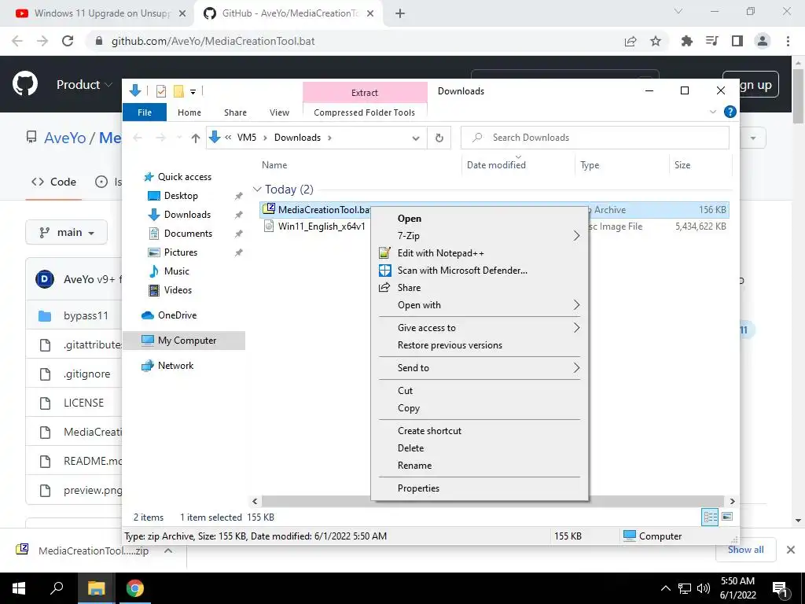The height and width of the screenshot is (604, 805).
Task: Open address bar history dropdown
Action: (x=416, y=138)
